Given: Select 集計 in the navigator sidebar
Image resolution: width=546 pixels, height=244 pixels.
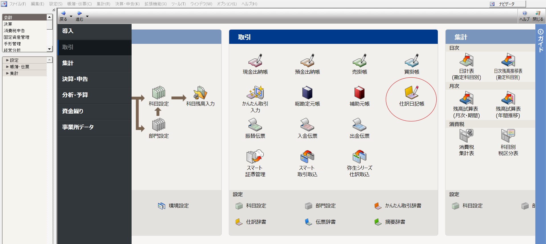Looking at the screenshot, I should pos(94,63).
